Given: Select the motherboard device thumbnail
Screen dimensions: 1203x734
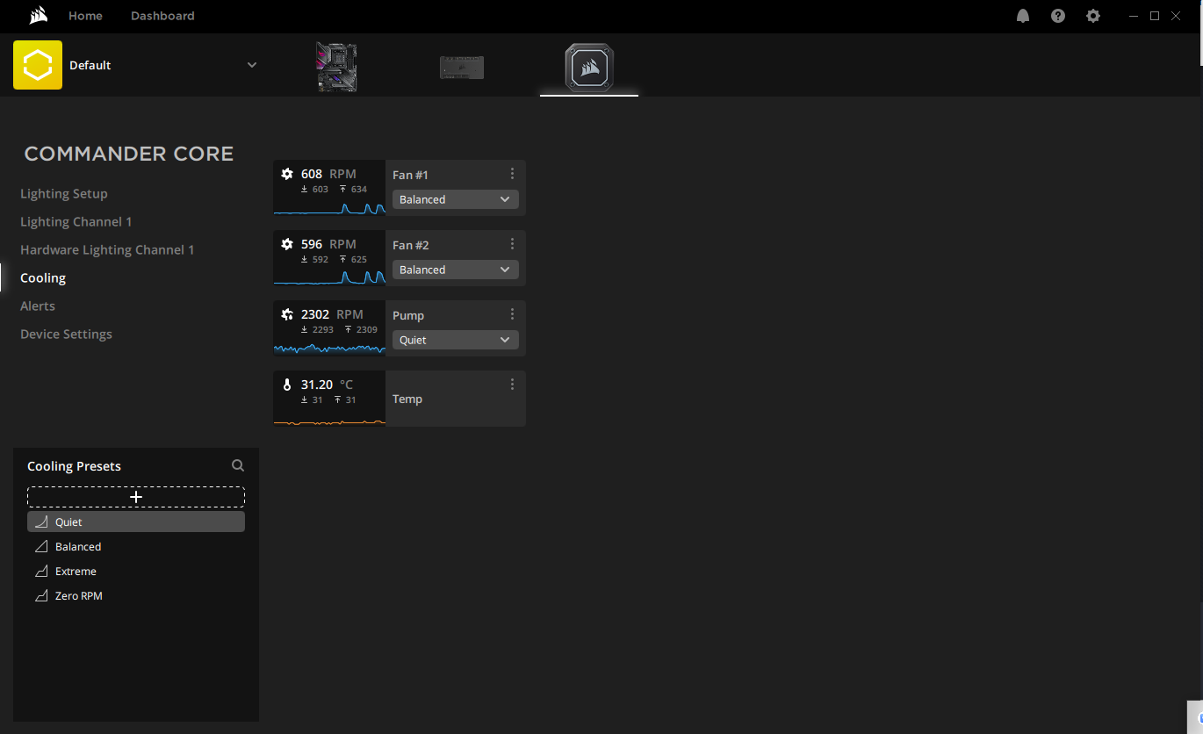Looking at the screenshot, I should (x=336, y=67).
